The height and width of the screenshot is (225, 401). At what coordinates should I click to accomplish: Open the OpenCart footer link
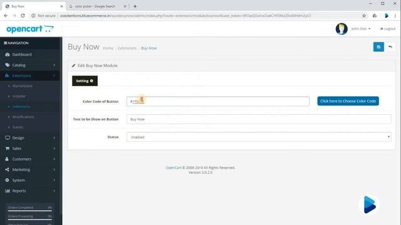pos(174,167)
